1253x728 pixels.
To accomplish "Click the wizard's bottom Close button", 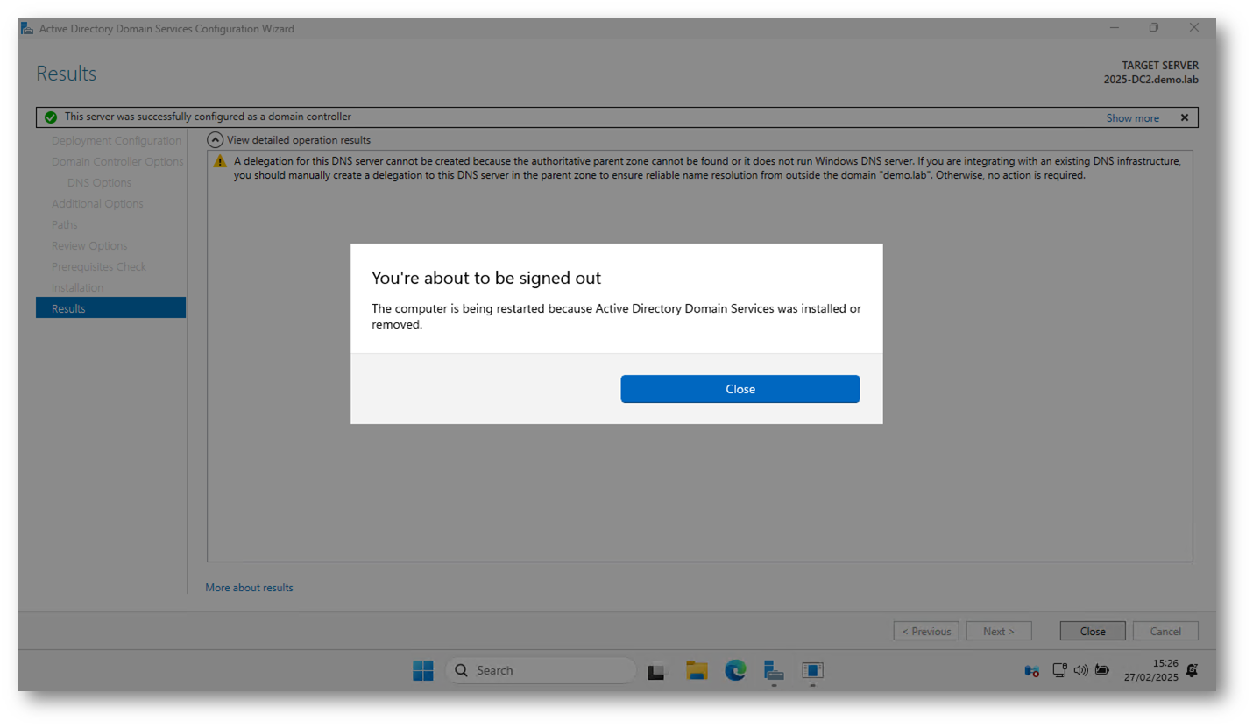I will [x=1093, y=631].
